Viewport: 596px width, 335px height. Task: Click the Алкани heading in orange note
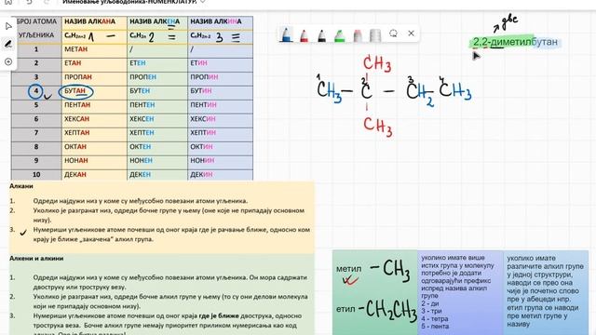[21, 186]
